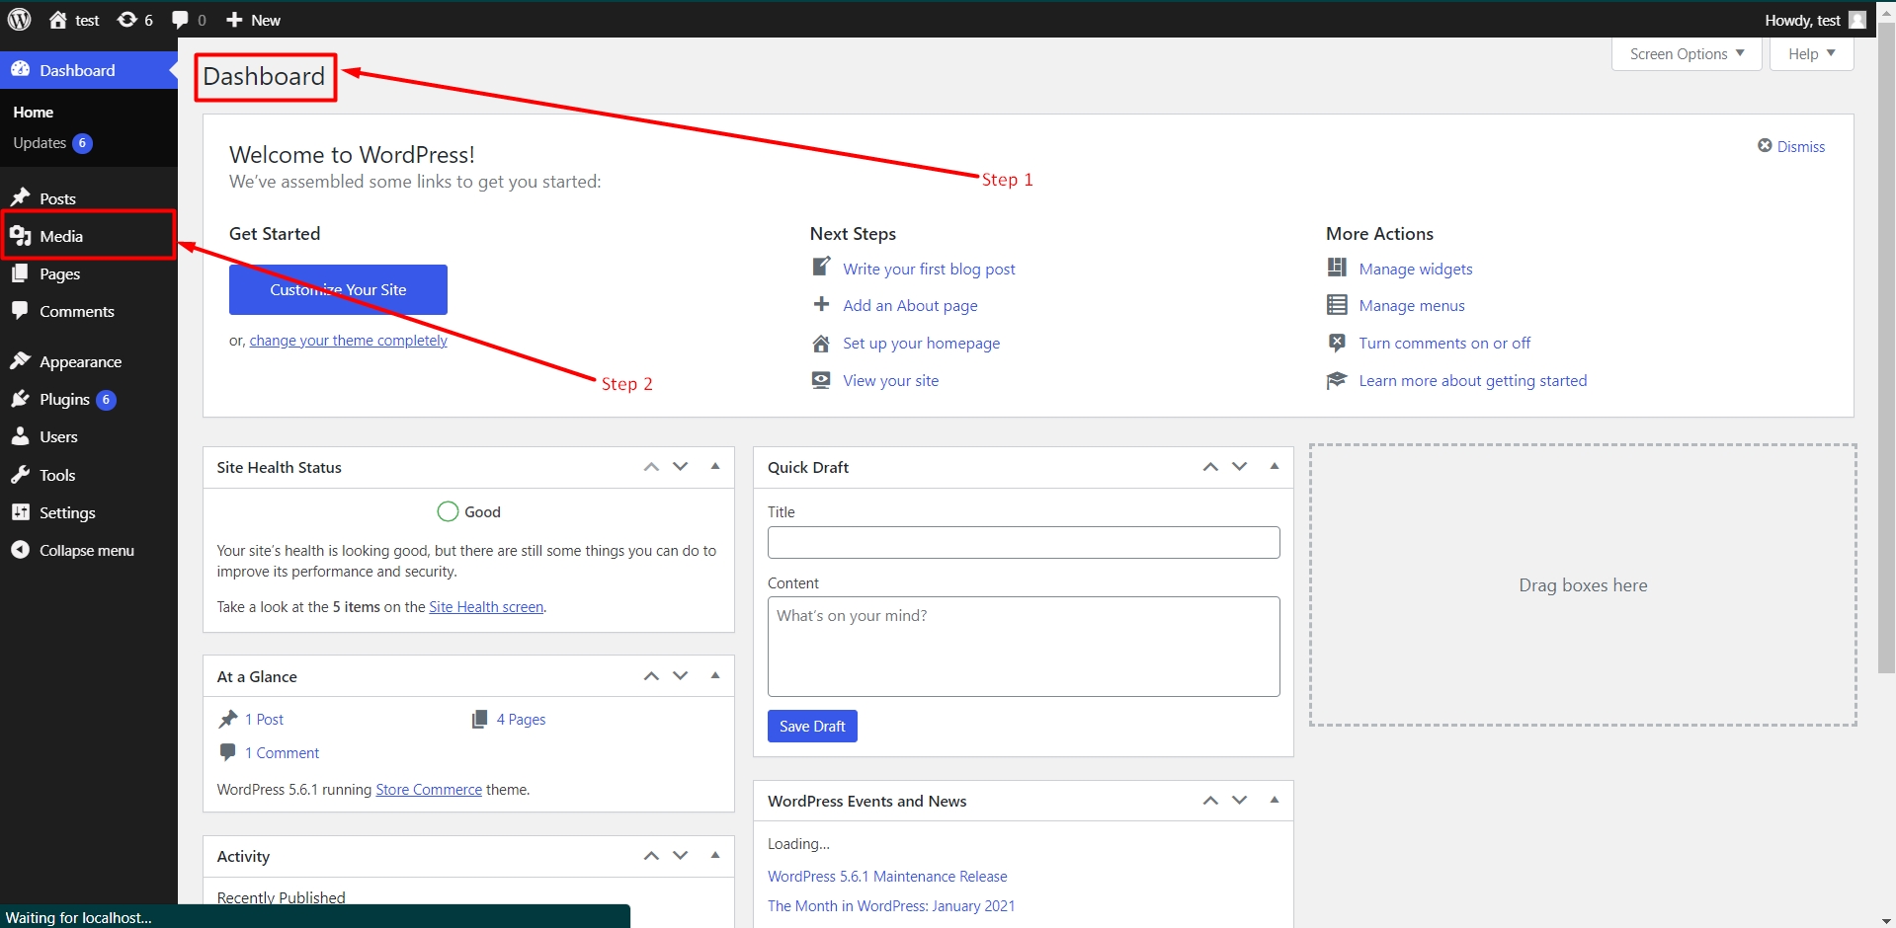Click the Store Commerce theme link
The image size is (1896, 928).
click(429, 790)
